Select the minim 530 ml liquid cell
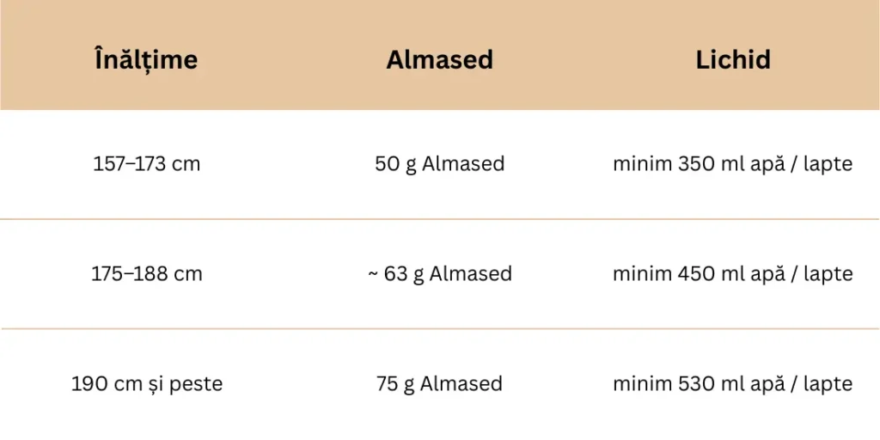880x440 pixels. point(732,383)
